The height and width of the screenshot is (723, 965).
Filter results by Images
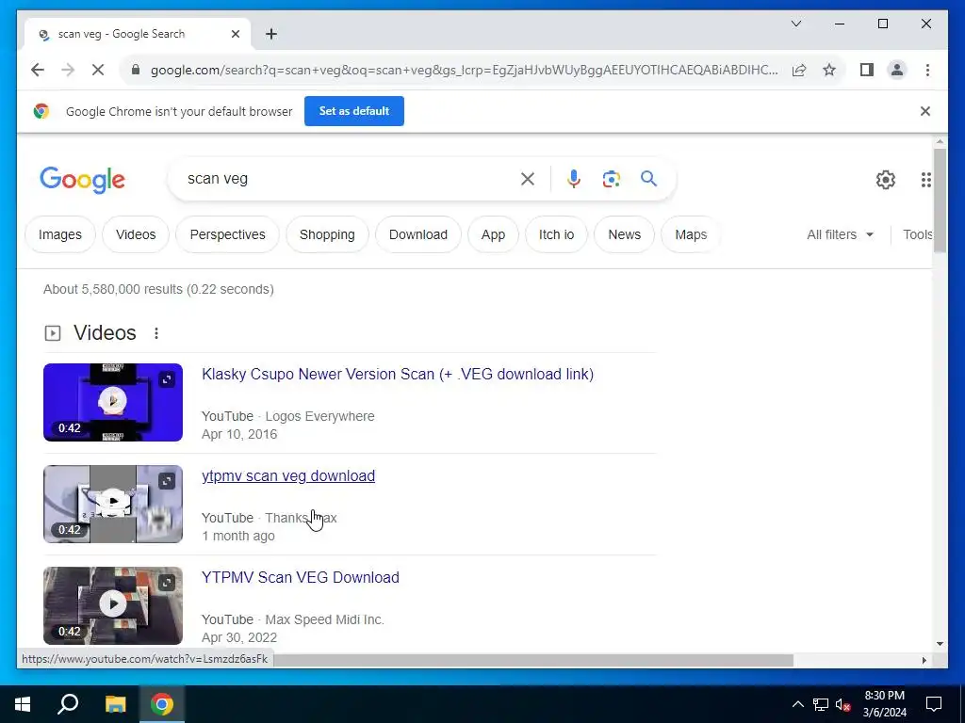point(59,234)
